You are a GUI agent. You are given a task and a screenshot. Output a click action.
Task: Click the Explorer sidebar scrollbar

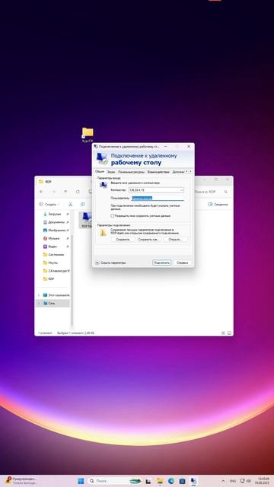click(x=72, y=281)
